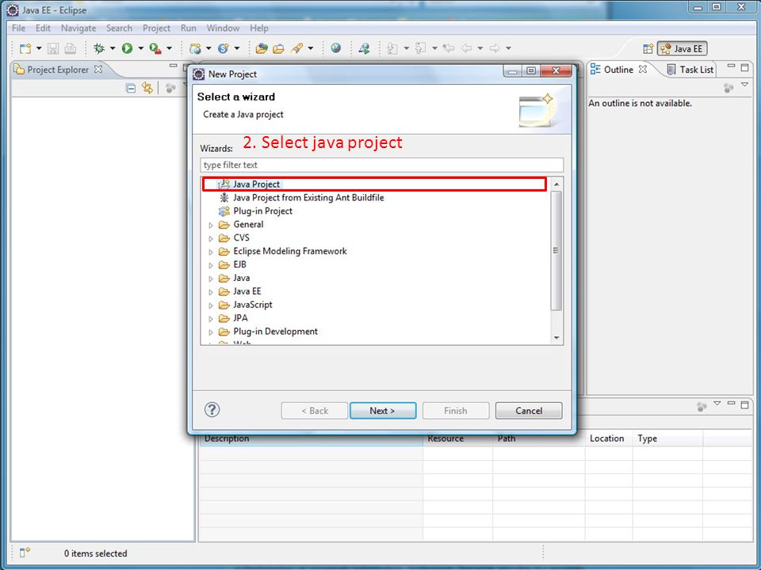
Task: Open the Edit menu
Action: coord(43,28)
